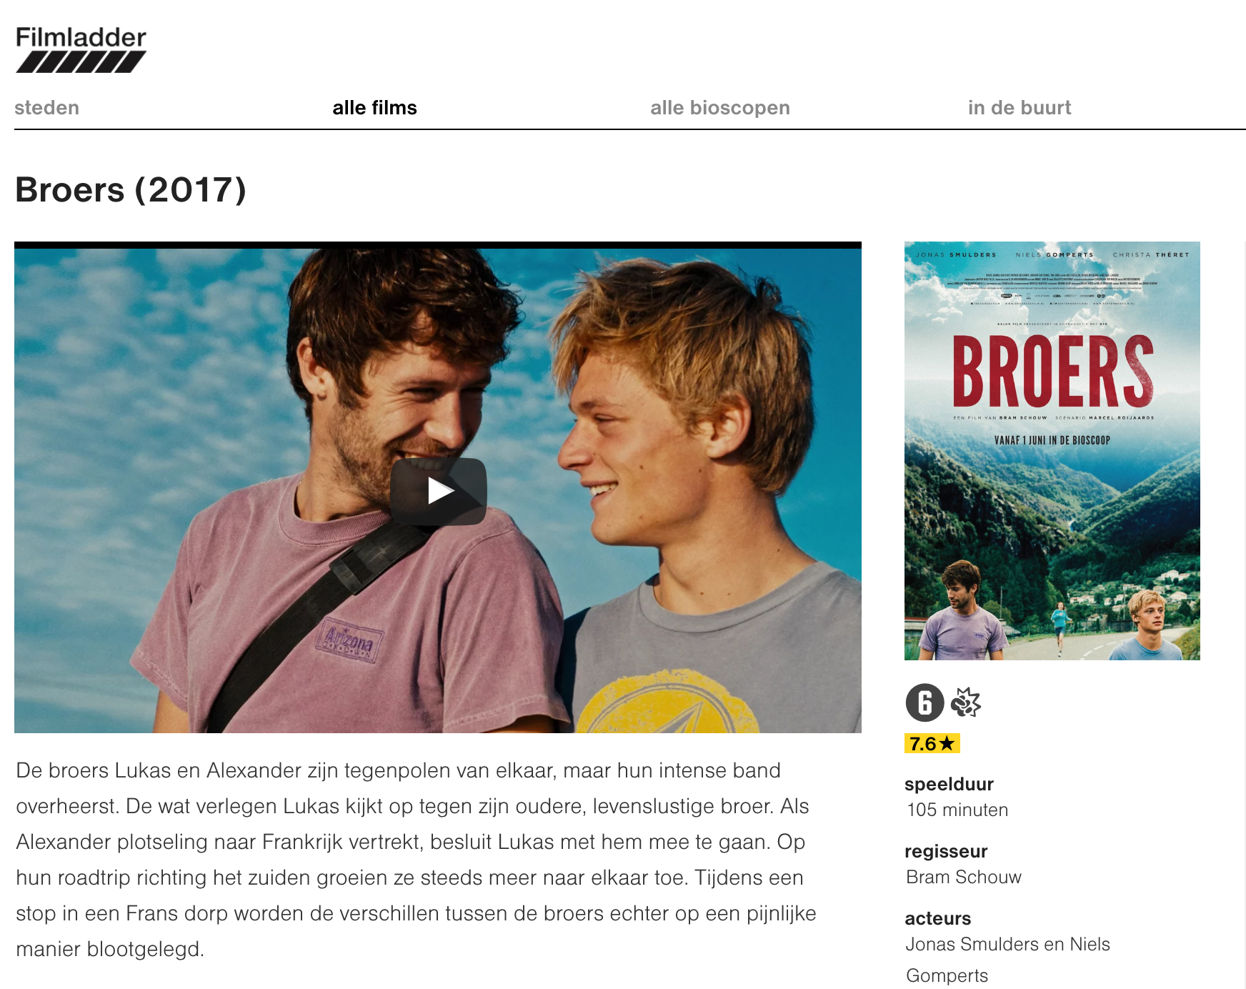Open the steden tab

(x=47, y=108)
